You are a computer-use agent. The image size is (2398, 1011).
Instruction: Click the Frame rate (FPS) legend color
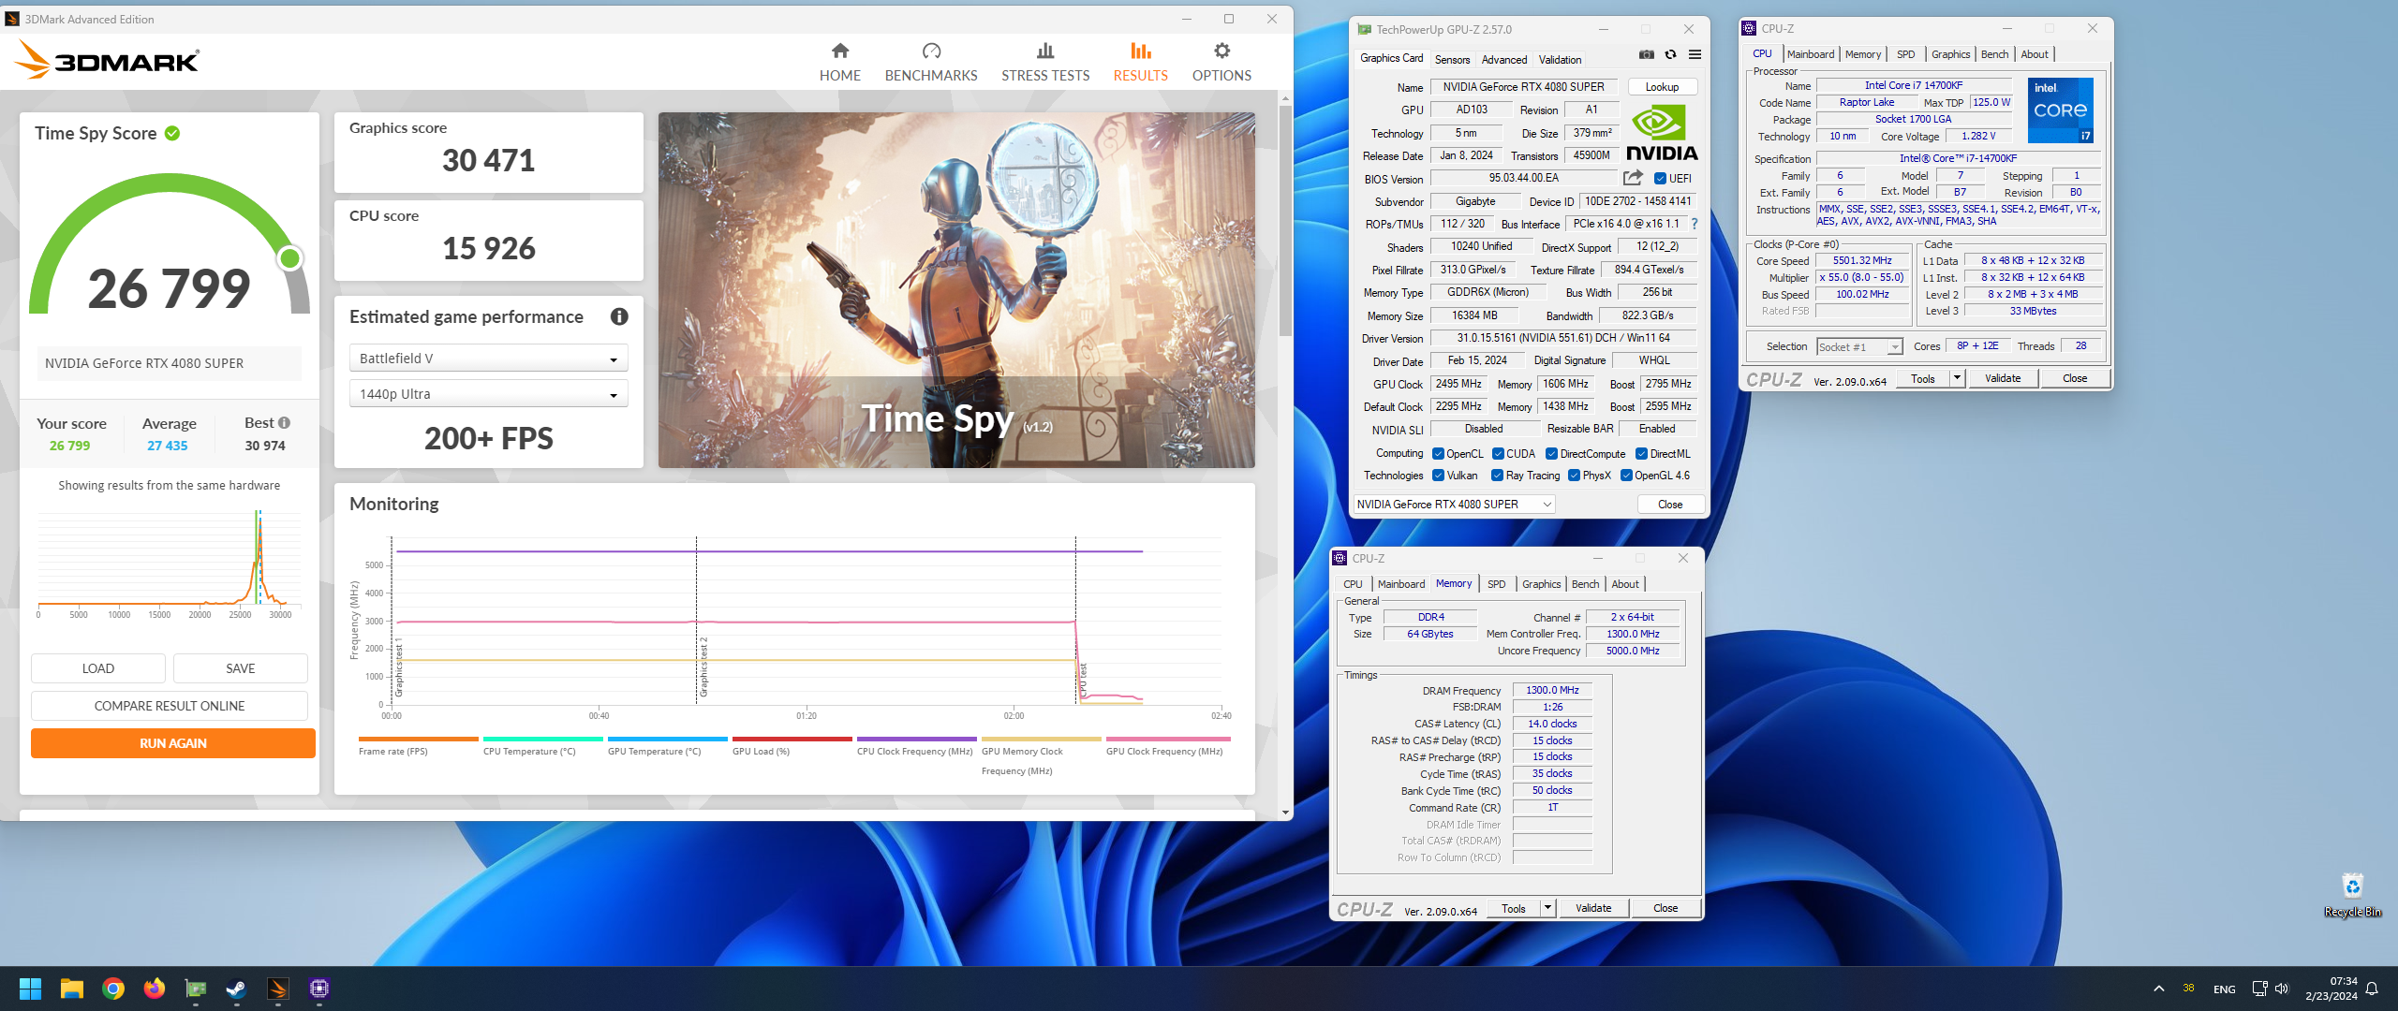(x=418, y=739)
